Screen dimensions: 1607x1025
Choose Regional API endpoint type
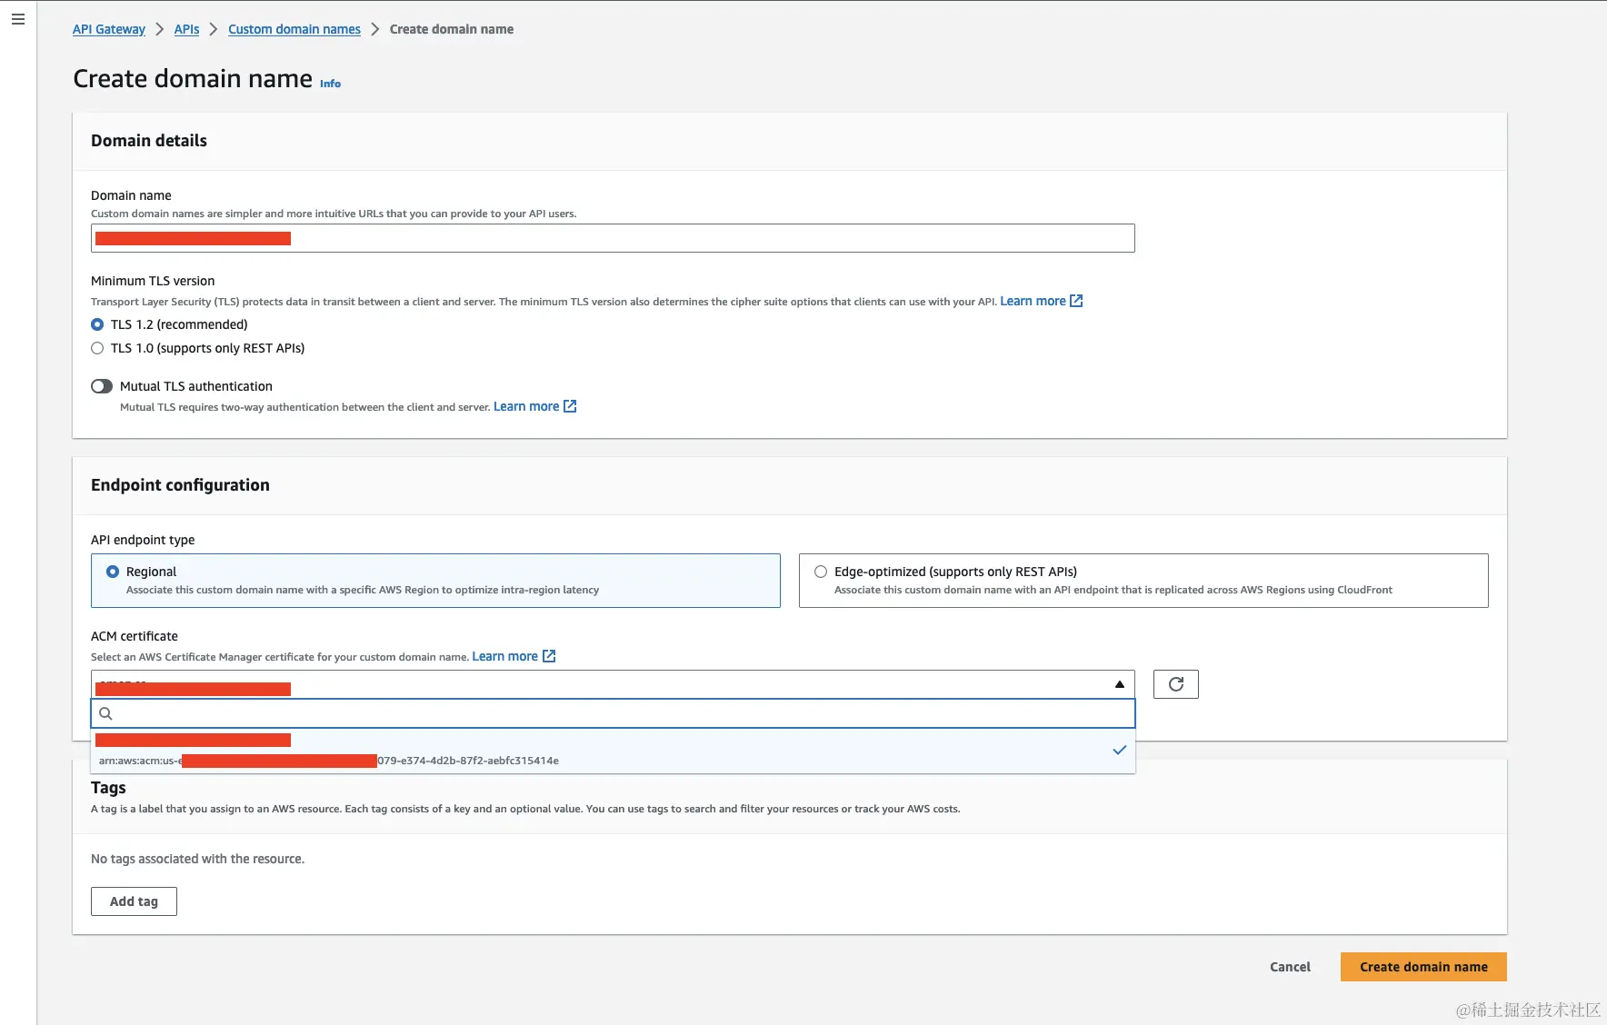(x=113, y=572)
